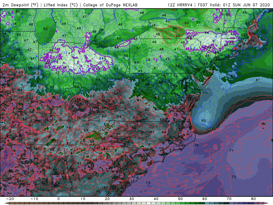
Task: Click the '67' dewpoint on Cape Cod
Action: pyautogui.click(x=251, y=33)
